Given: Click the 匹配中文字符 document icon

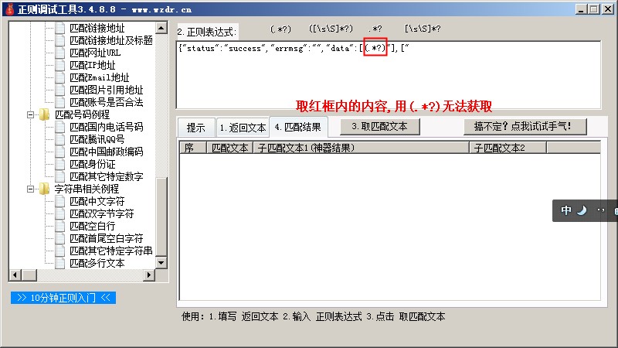Looking at the screenshot, I should (60, 201).
